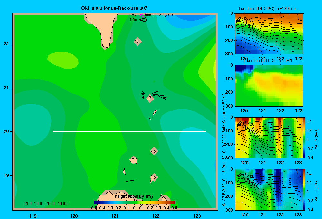Click the 'drifters 72h@12h' legend label

[x=159, y=15]
